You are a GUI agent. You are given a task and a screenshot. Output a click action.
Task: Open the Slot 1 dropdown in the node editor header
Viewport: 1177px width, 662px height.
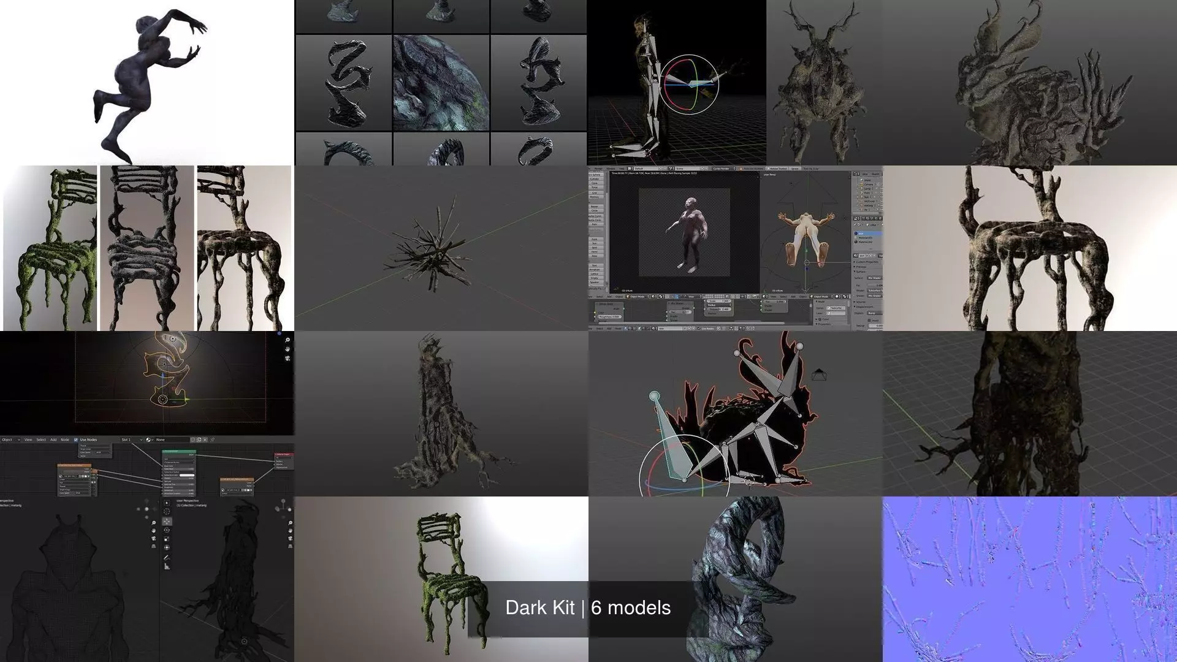132,439
